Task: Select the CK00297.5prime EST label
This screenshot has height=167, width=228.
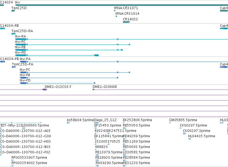Action: pyautogui.click(x=193, y=125)
